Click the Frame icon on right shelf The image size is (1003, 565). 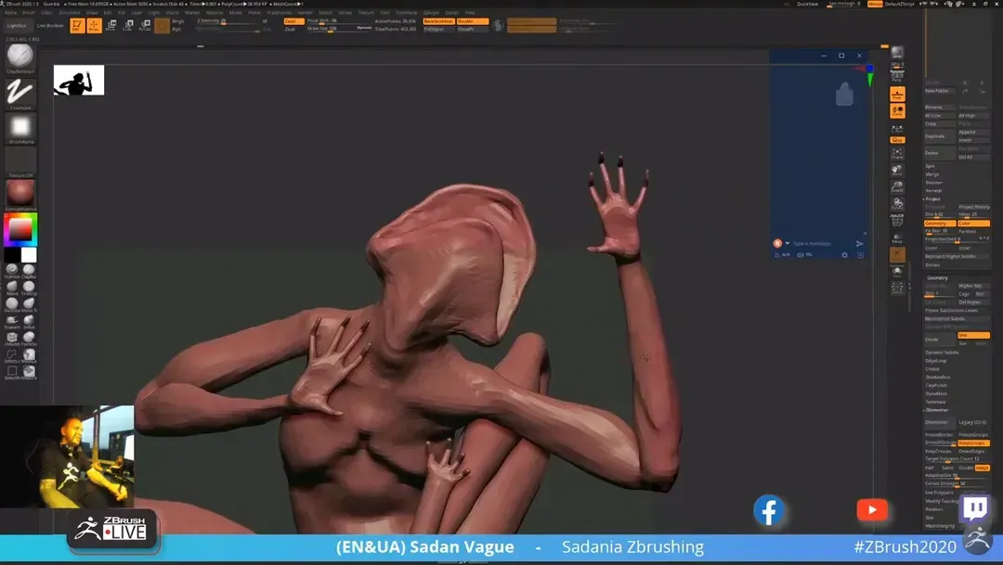(x=897, y=155)
